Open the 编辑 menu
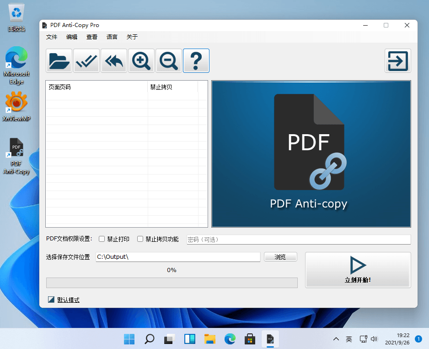Viewport: 429px width, 349px height. tap(72, 37)
